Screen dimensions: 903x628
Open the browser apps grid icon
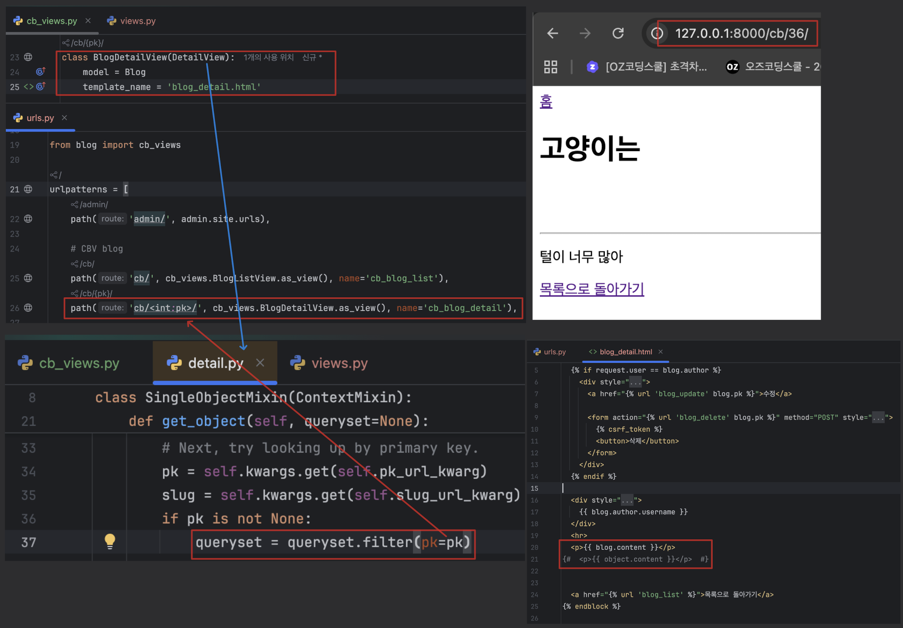pyautogui.click(x=550, y=67)
